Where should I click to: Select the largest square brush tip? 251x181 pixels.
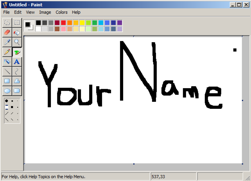[x=7, y=107]
